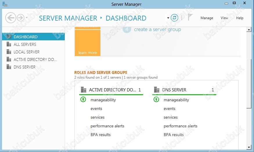
Task: Open navigation history dropdown arrow
Action: pyautogui.click(x=27, y=18)
